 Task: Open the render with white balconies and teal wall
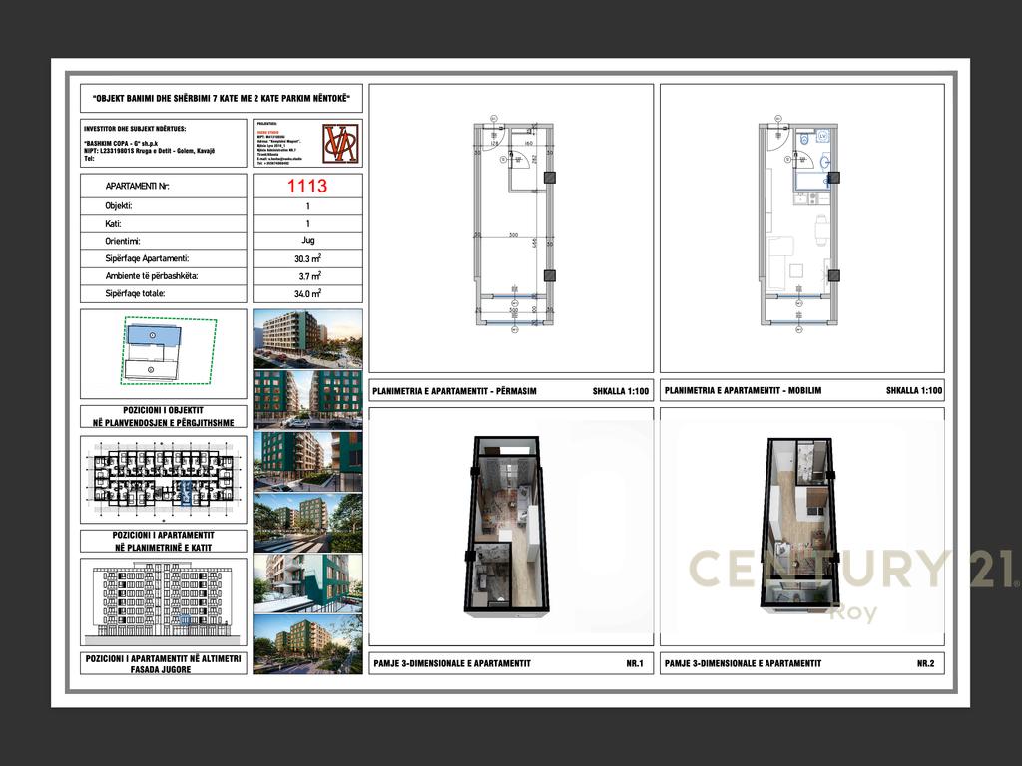(307, 583)
